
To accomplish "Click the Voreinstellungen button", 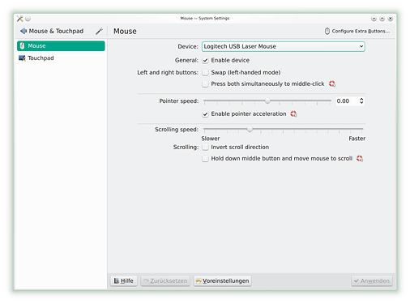I will click(222, 281).
